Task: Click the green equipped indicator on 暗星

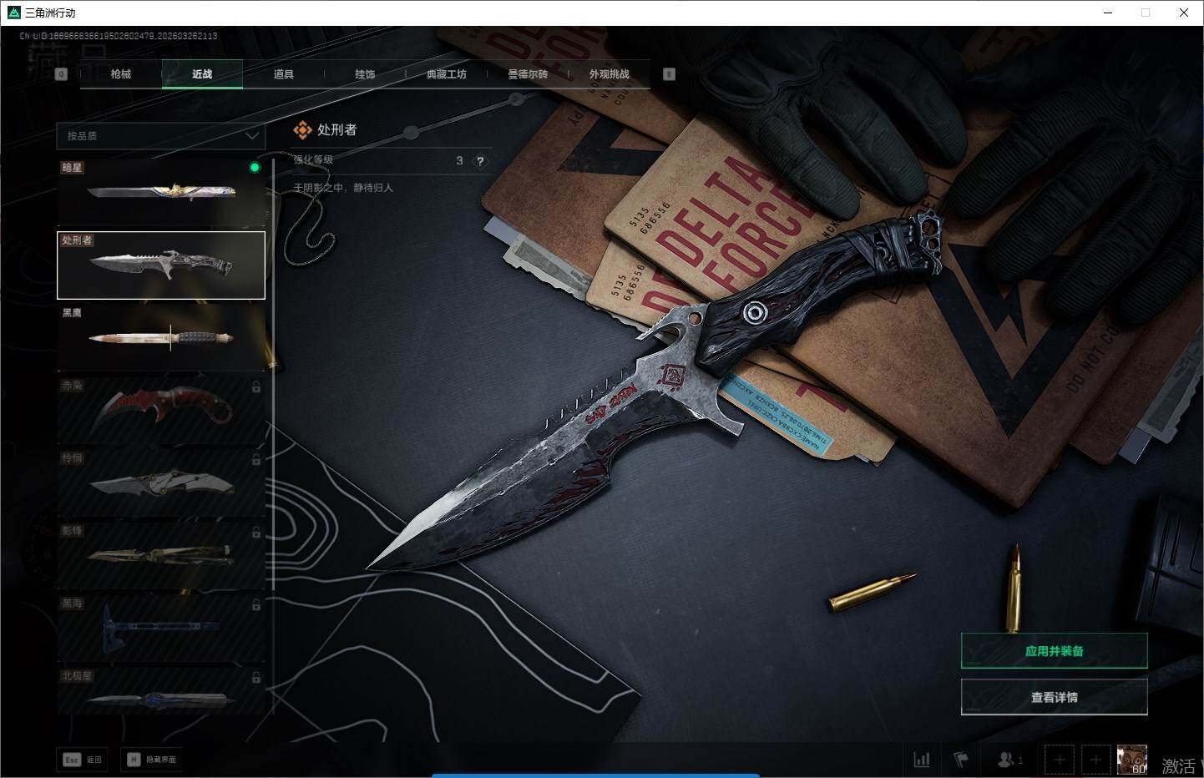Action: pos(255,167)
